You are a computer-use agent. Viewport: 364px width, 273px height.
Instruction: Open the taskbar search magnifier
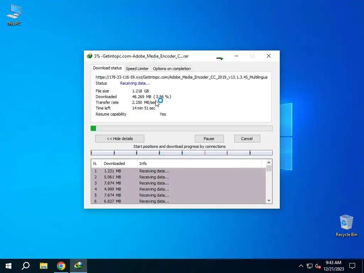[x=26, y=266]
